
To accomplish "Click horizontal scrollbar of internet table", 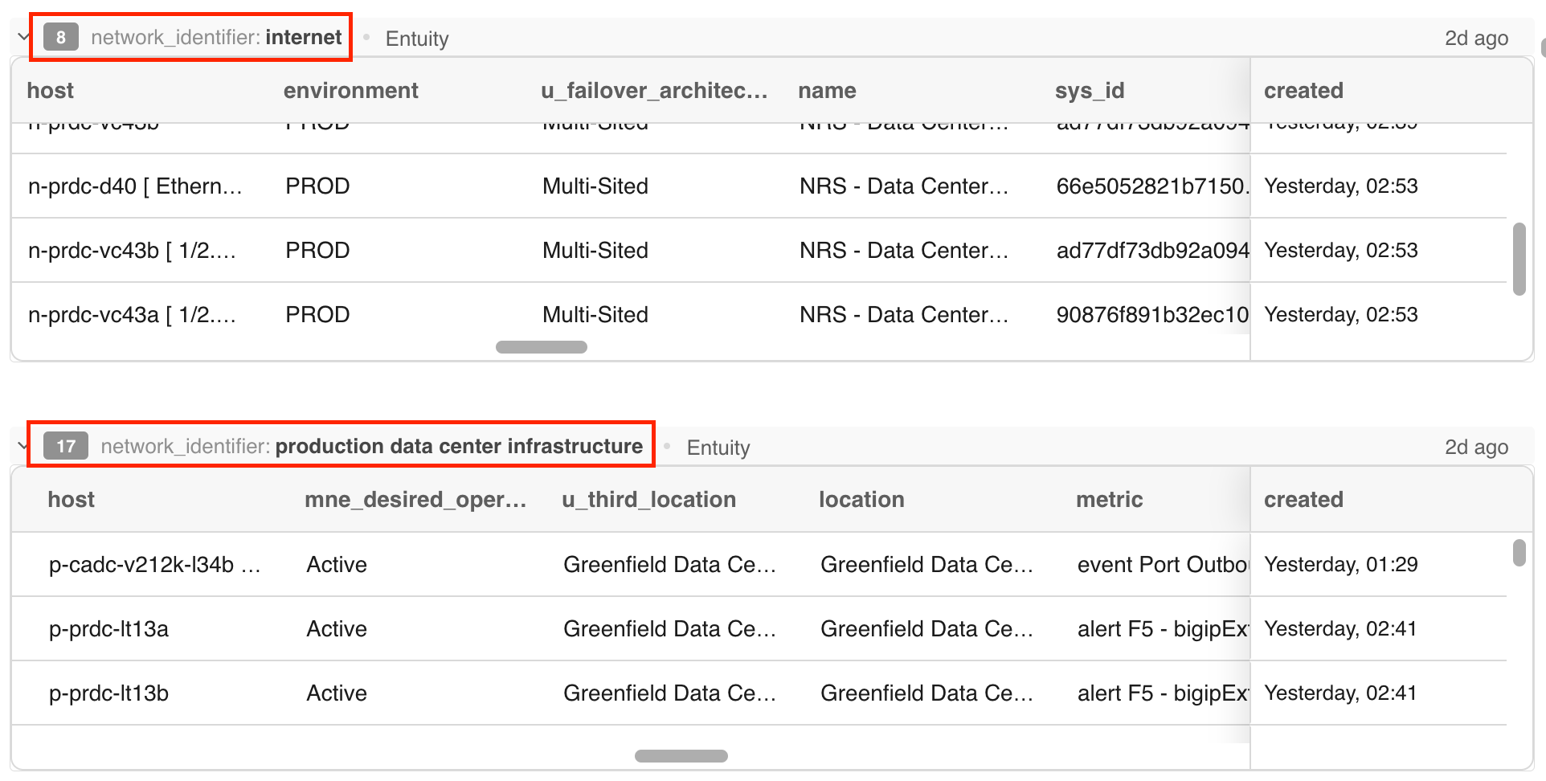I will coord(542,347).
